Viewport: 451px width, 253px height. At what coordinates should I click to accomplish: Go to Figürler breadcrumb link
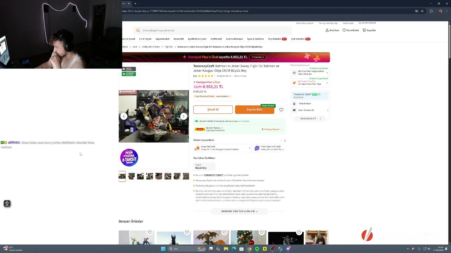169,47
